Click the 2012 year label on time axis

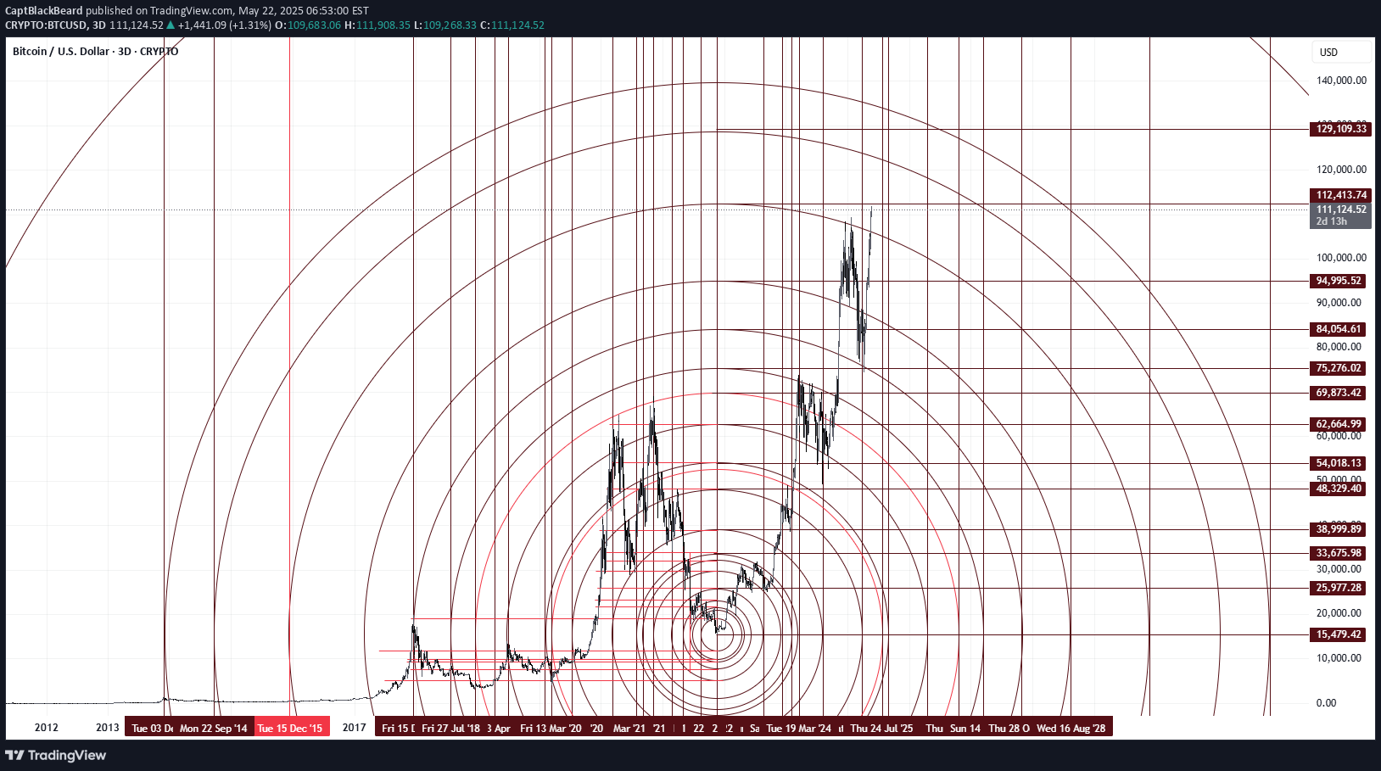pos(45,727)
